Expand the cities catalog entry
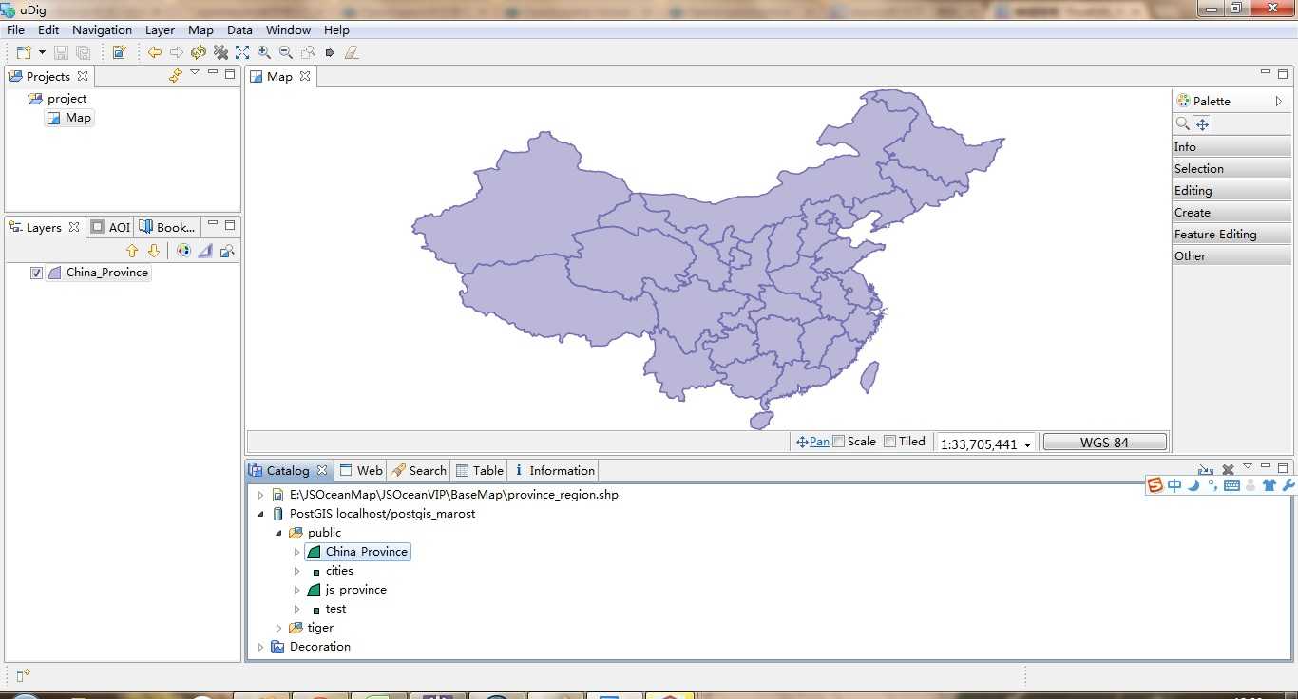 point(297,571)
